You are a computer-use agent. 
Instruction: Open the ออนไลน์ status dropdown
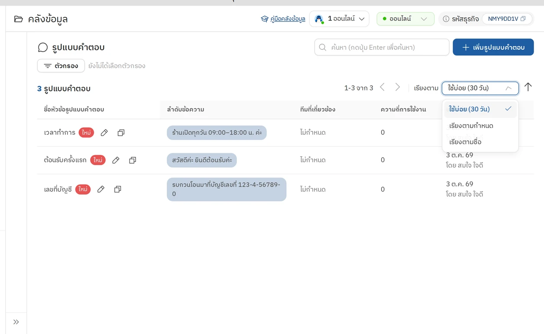pos(405,19)
